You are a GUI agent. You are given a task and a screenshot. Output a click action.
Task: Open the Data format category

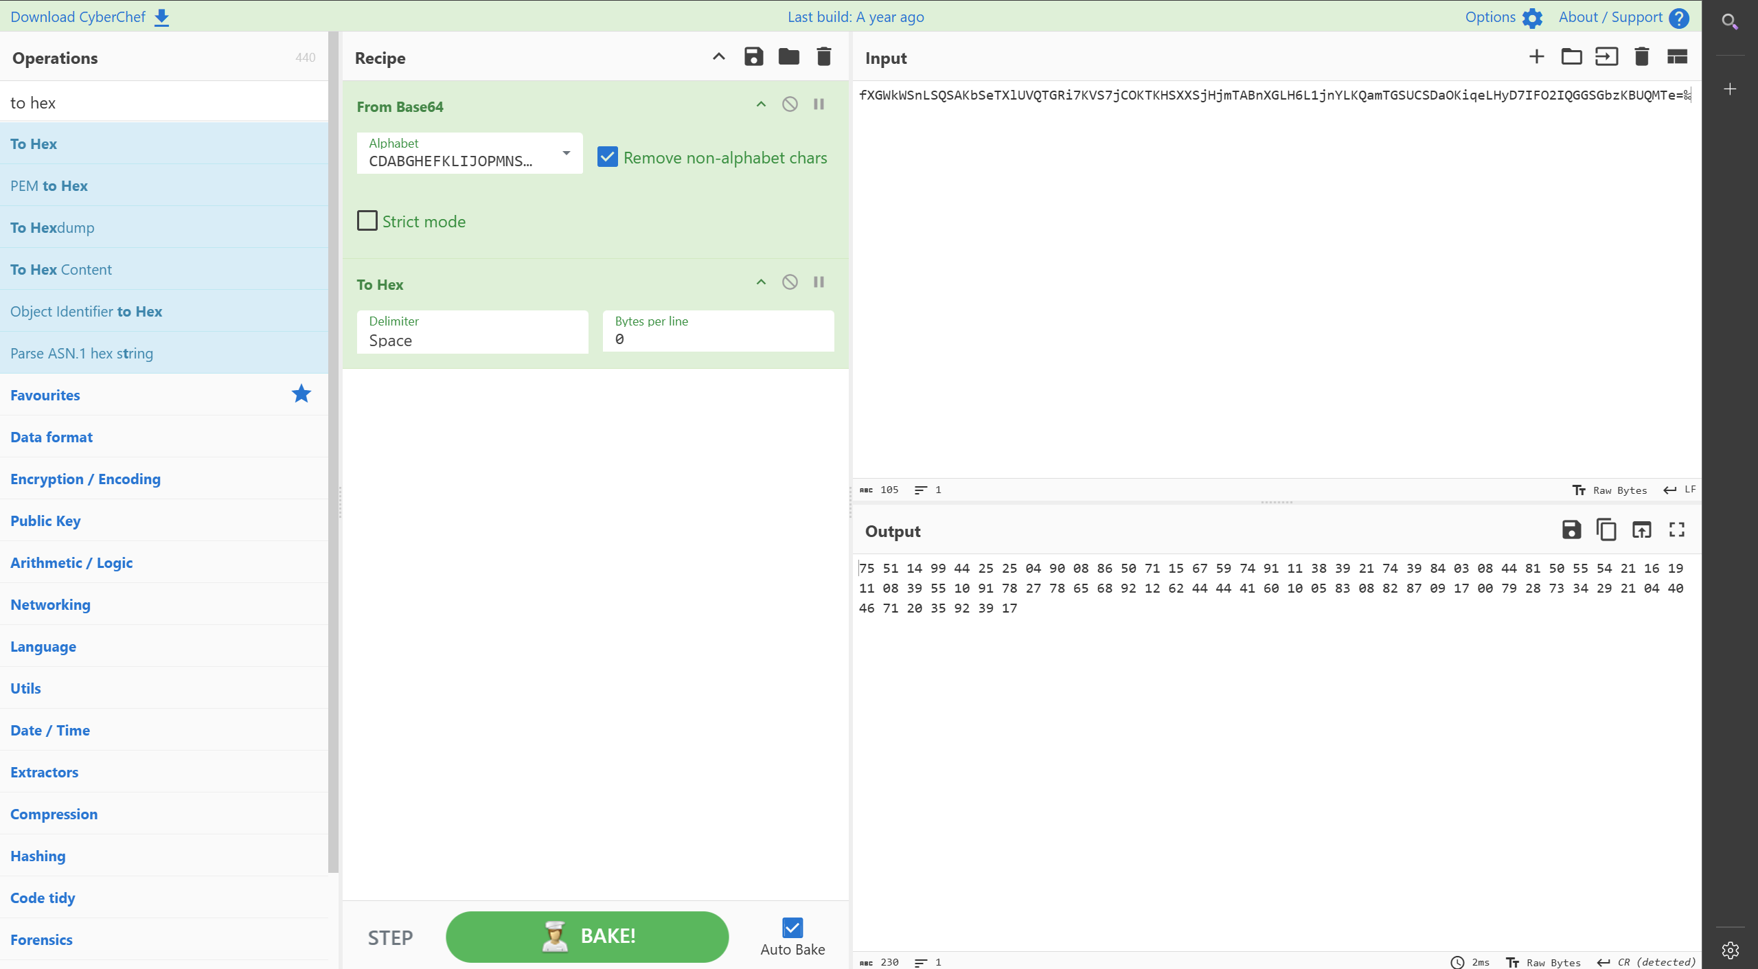click(x=52, y=437)
